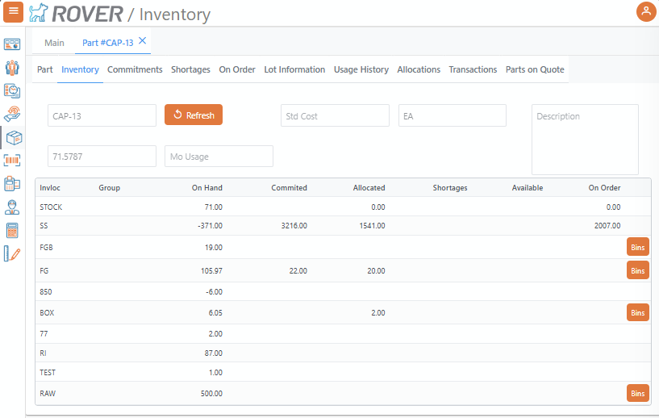
Task: Click the Std Cost field
Action: click(x=335, y=115)
